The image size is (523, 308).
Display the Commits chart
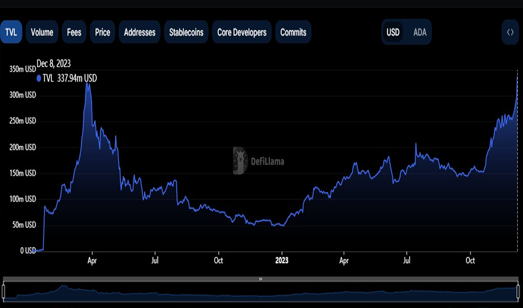point(293,32)
